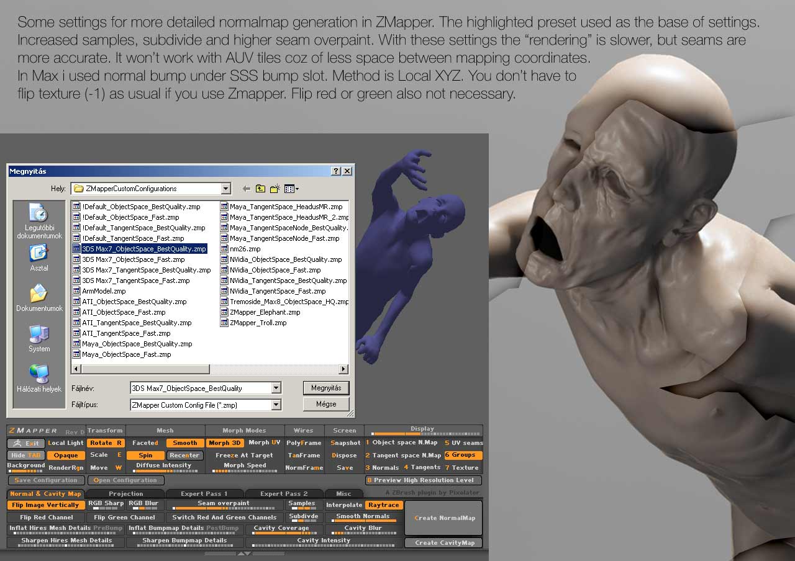
Task: Click the Fájlnév filename input field
Action: pos(201,388)
